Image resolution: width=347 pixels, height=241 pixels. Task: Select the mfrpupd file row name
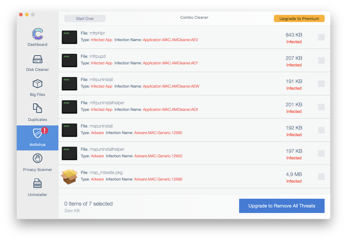pyautogui.click(x=97, y=56)
